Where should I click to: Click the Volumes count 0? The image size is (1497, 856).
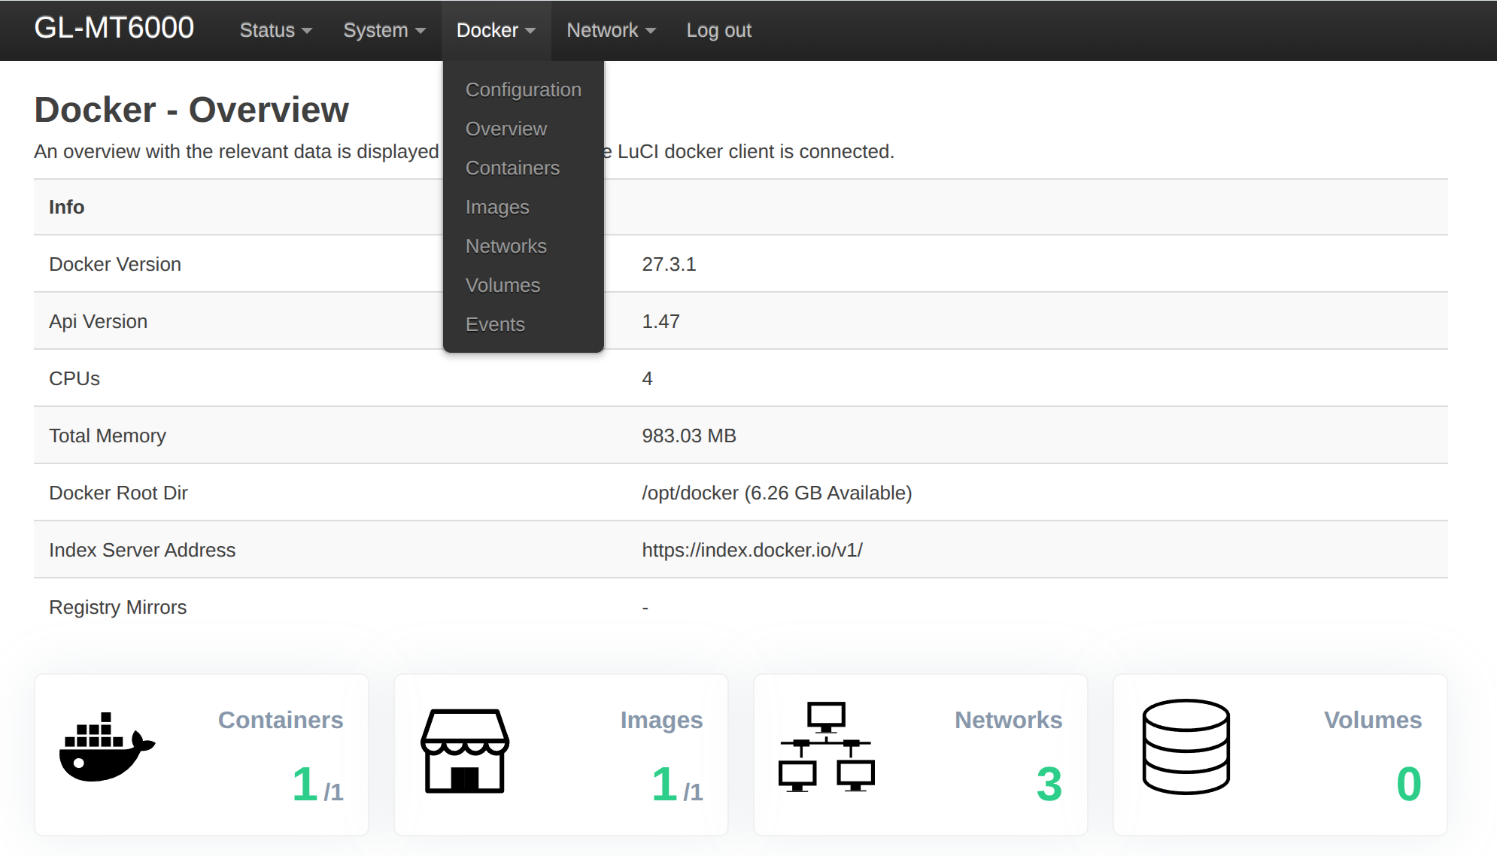pyautogui.click(x=1408, y=784)
